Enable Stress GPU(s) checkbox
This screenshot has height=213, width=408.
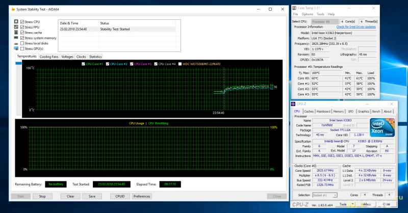[x=22, y=48]
